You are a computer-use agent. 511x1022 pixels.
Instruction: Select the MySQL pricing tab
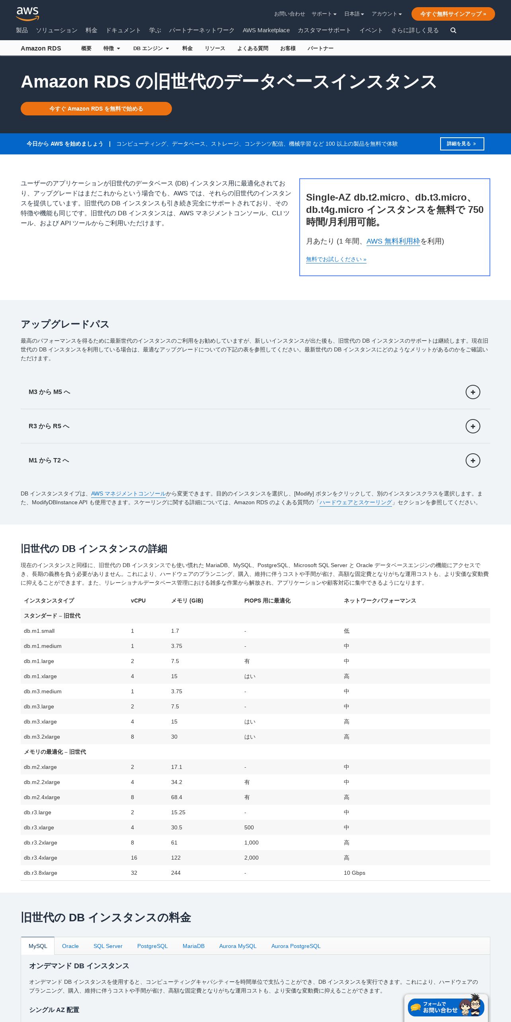tap(38, 946)
